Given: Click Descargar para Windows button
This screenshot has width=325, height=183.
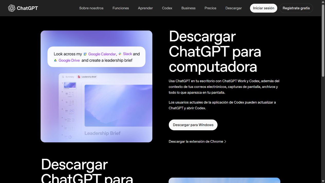Looking at the screenshot, I should coord(193,125).
